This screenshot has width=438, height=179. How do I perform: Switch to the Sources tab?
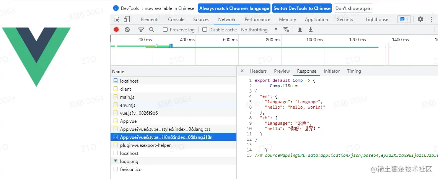201,20
